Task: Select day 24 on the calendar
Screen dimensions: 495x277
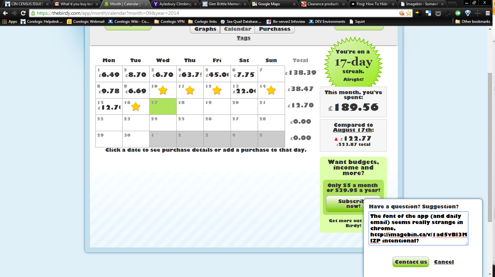Action: [163, 123]
